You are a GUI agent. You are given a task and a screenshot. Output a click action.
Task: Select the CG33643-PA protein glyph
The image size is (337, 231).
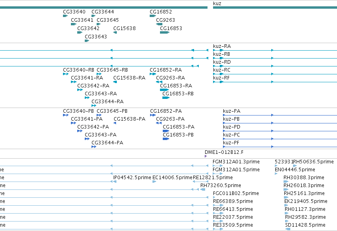(x=87, y=139)
